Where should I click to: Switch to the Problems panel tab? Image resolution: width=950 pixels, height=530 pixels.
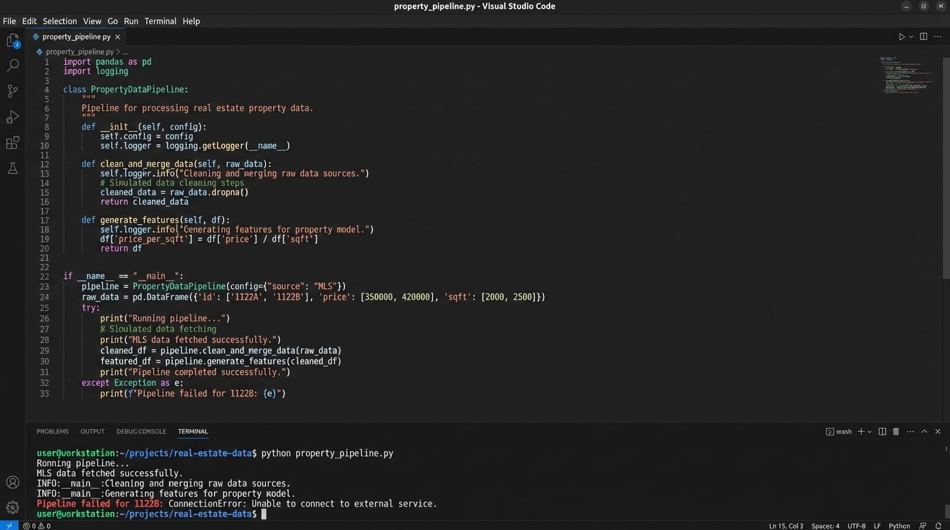[52, 431]
